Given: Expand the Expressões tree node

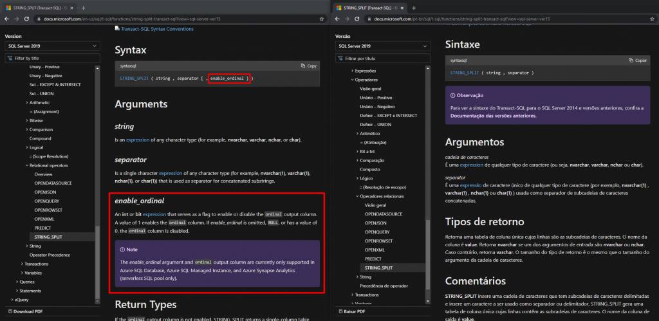Looking at the screenshot, I should 353,71.
